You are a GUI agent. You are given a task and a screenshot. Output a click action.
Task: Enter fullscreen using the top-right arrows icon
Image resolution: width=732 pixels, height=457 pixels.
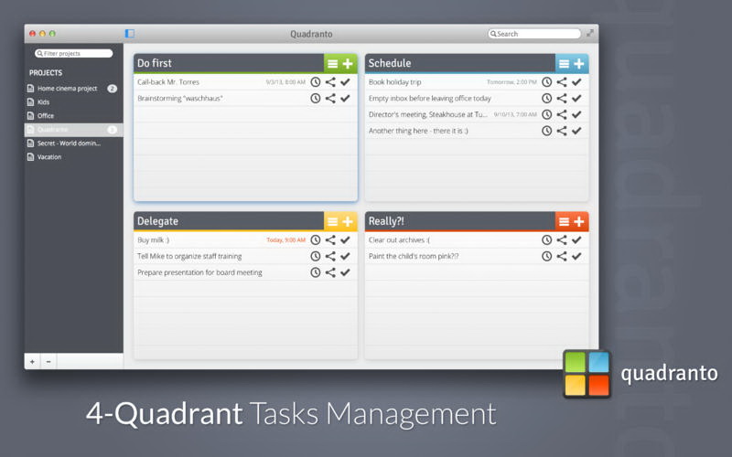(x=590, y=34)
